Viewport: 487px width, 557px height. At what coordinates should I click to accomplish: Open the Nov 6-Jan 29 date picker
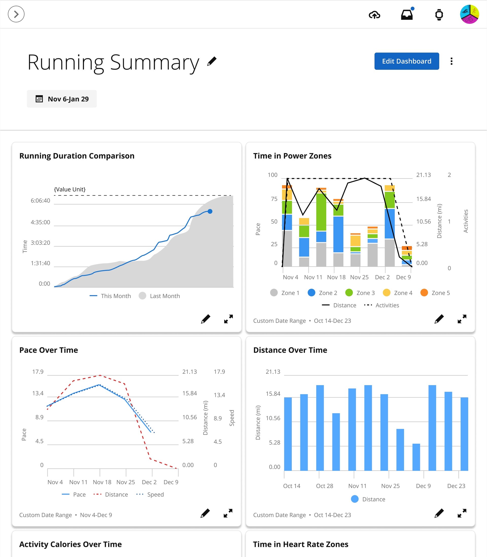click(x=62, y=99)
